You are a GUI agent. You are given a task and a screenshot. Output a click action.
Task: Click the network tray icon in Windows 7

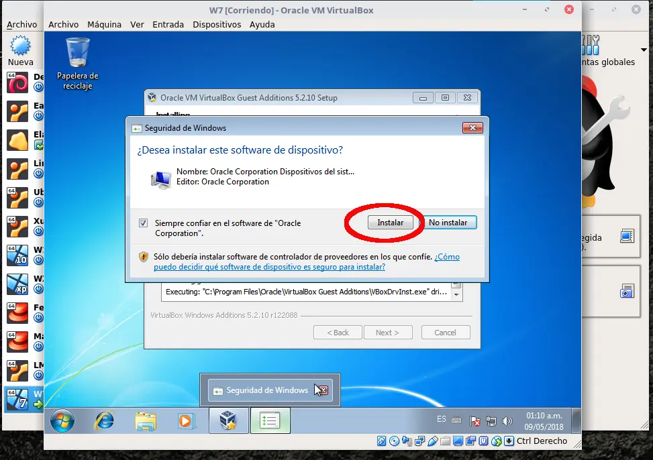tap(491, 421)
